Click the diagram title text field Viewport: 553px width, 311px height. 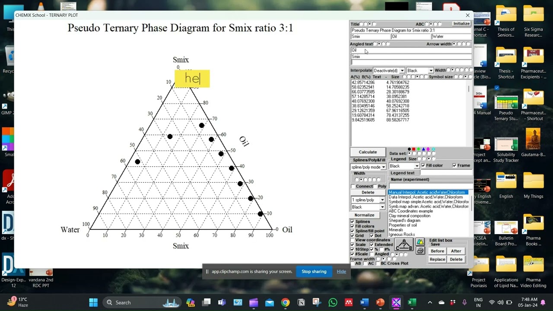click(411, 30)
